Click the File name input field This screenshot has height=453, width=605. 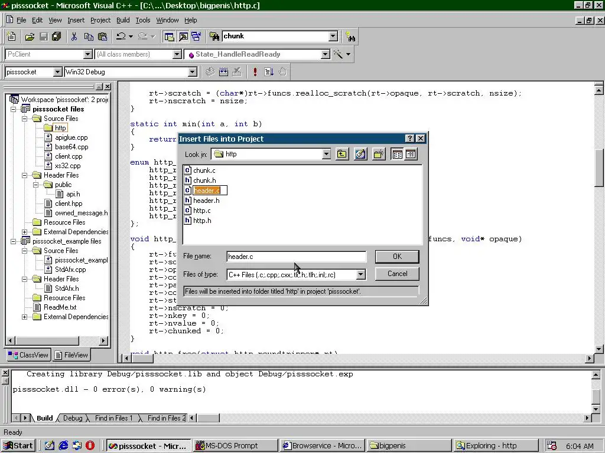click(296, 257)
